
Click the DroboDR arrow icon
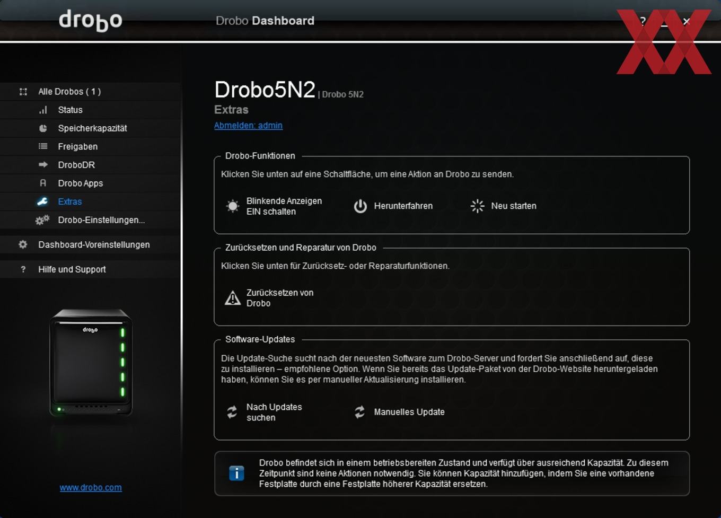coord(43,165)
